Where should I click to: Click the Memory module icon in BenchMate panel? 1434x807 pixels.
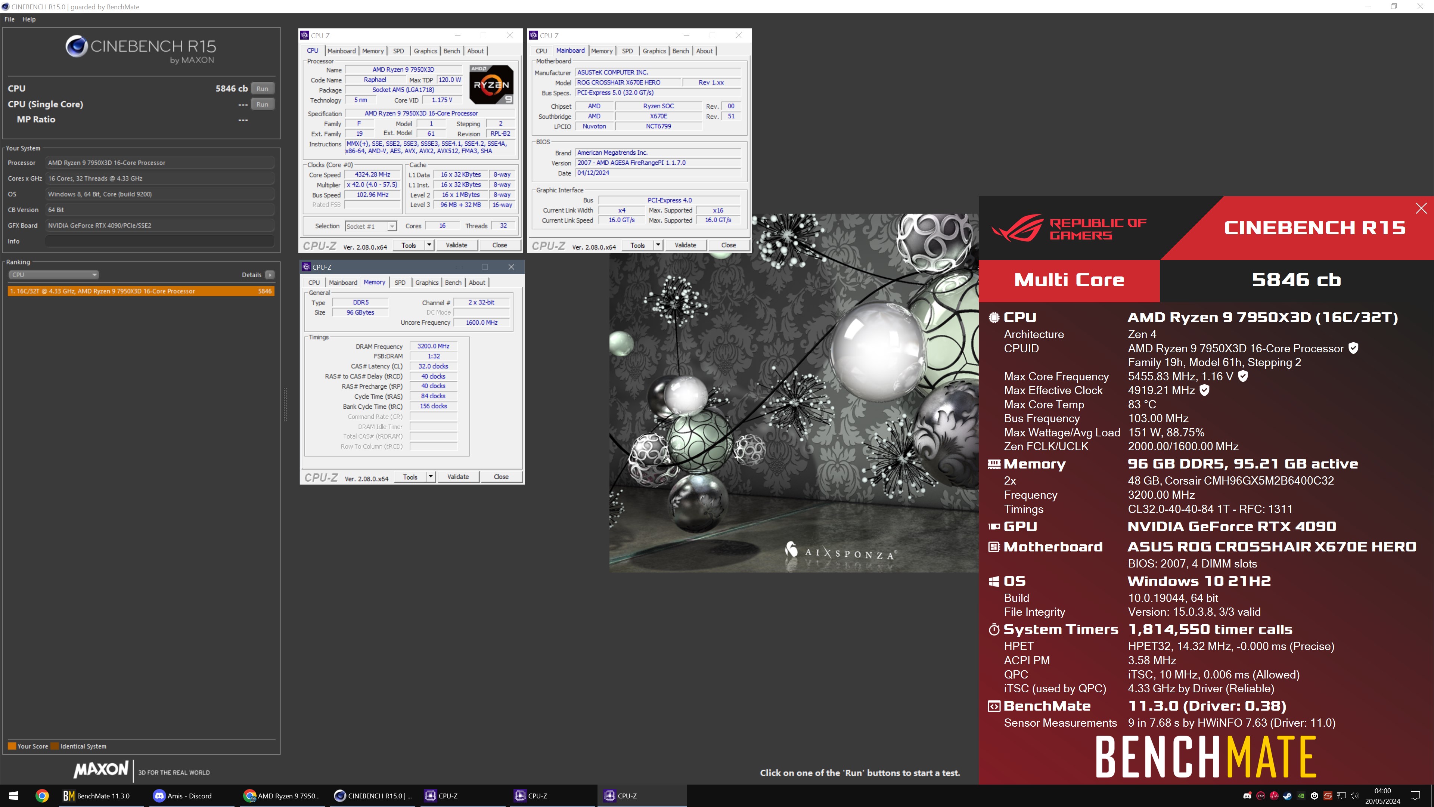click(994, 464)
